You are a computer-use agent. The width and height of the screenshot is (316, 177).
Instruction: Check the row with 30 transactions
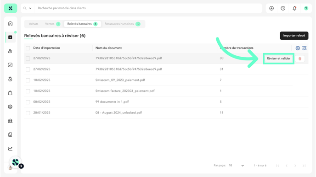tap(28, 59)
